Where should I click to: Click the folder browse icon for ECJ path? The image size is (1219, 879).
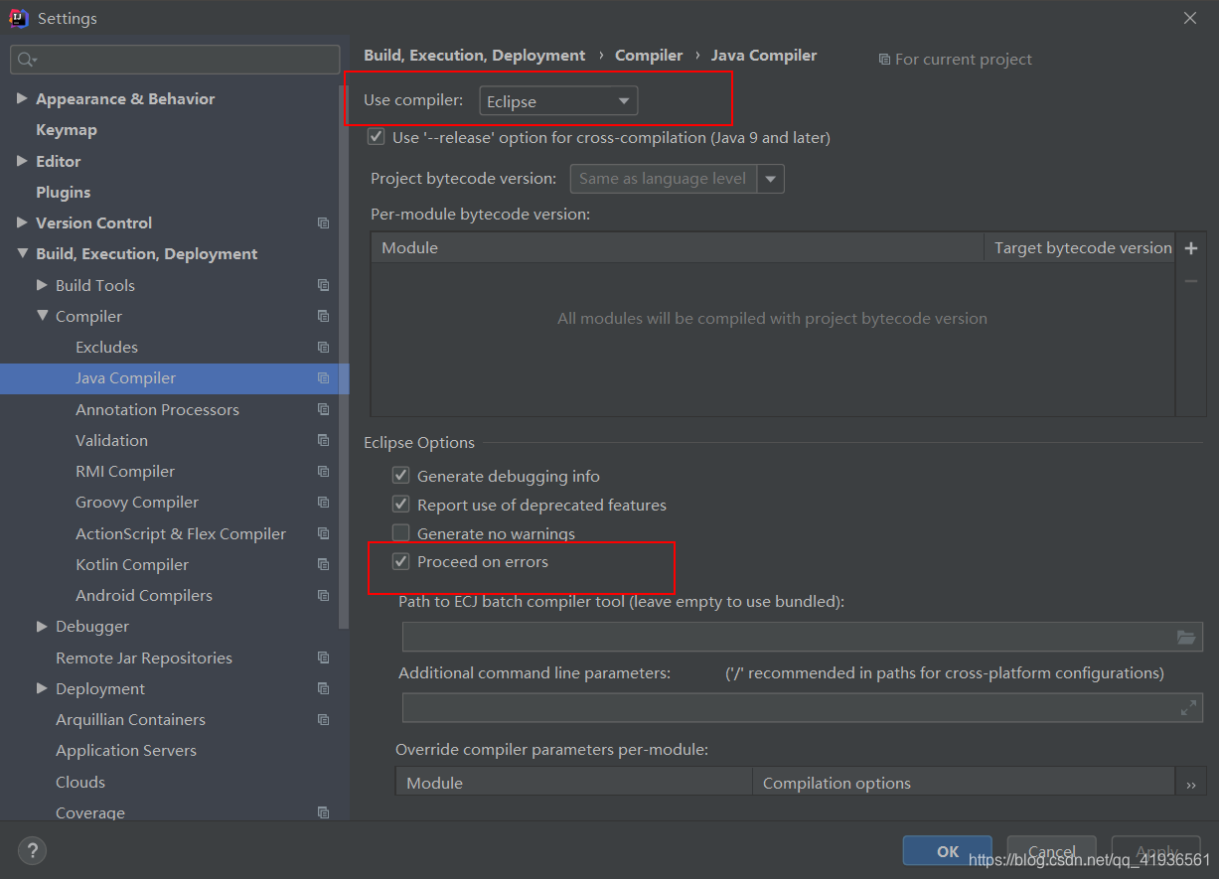pos(1186,638)
